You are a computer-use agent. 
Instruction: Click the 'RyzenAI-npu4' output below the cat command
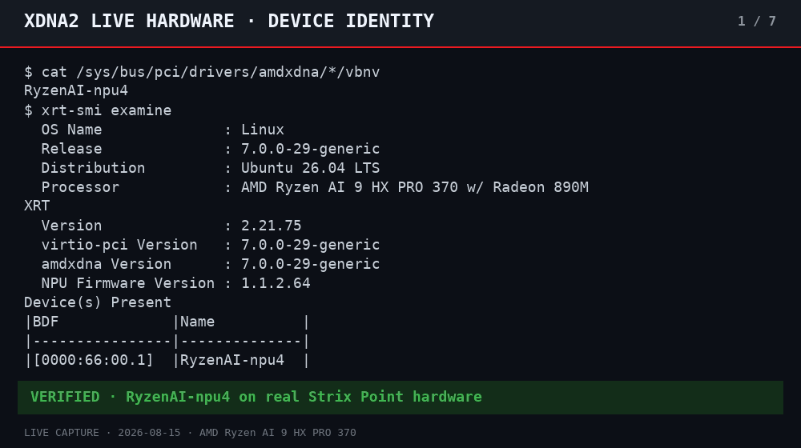(76, 91)
